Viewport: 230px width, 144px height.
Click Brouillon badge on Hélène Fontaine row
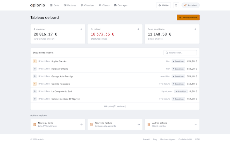tap(178, 69)
